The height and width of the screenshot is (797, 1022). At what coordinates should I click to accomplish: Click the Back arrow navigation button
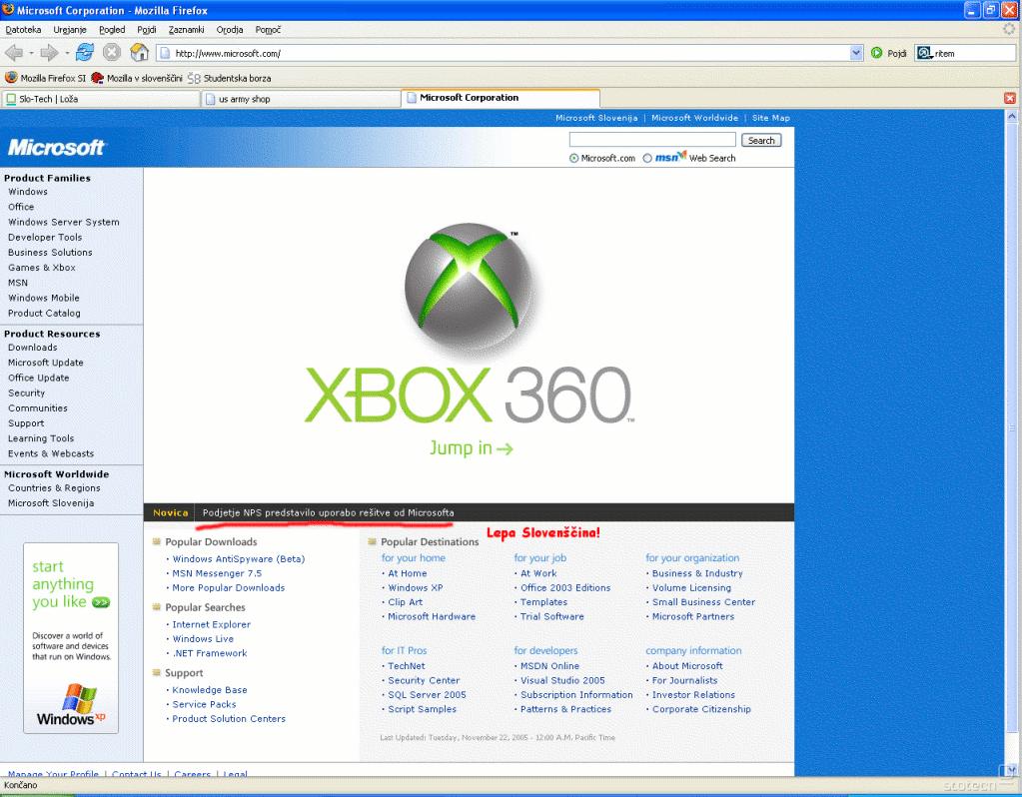point(14,53)
